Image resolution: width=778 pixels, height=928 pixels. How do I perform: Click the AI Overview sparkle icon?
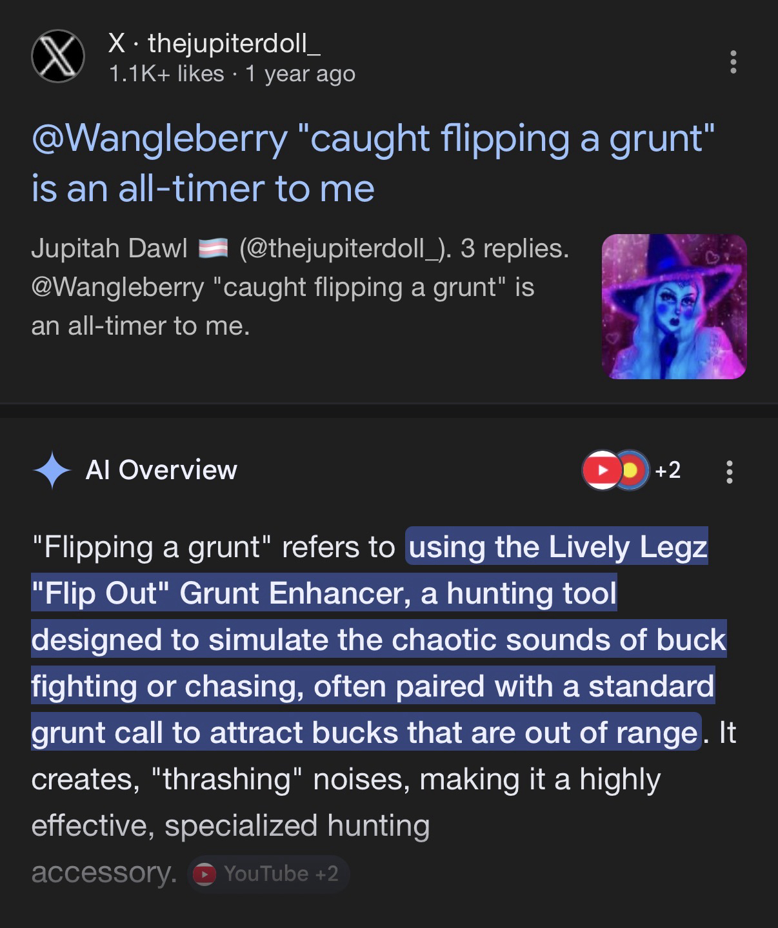tap(52, 470)
